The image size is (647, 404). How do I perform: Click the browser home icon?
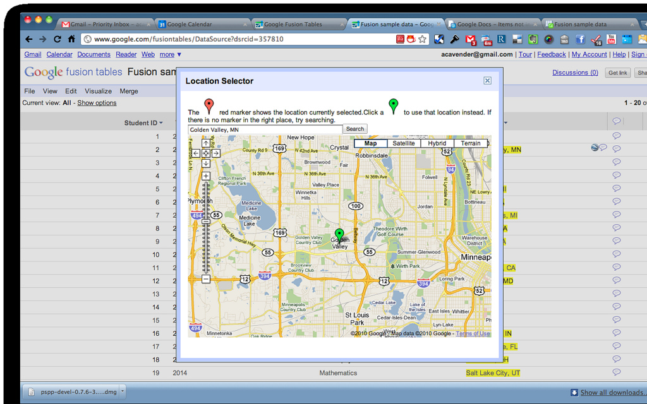point(71,39)
